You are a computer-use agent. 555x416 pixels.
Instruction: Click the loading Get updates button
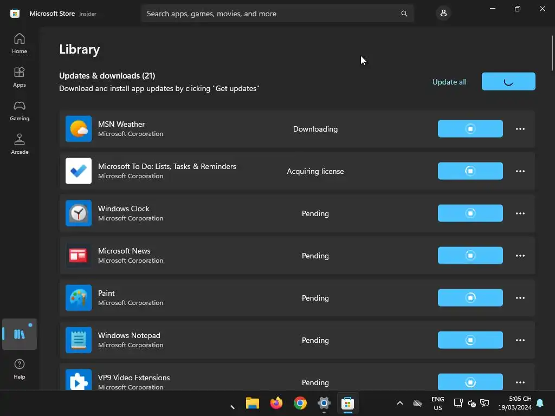pos(508,81)
